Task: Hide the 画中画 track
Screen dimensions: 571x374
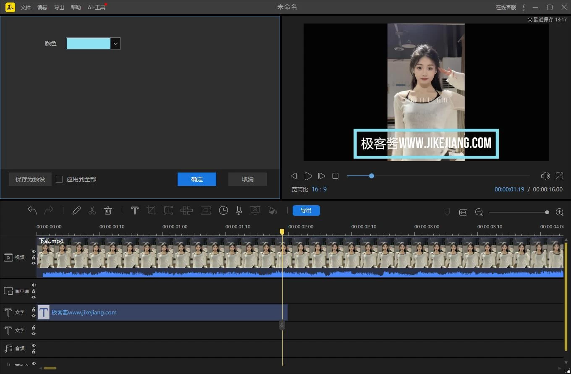Action: click(34, 297)
